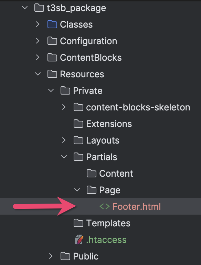Click the t3sb_package folder icon

coord(39,8)
